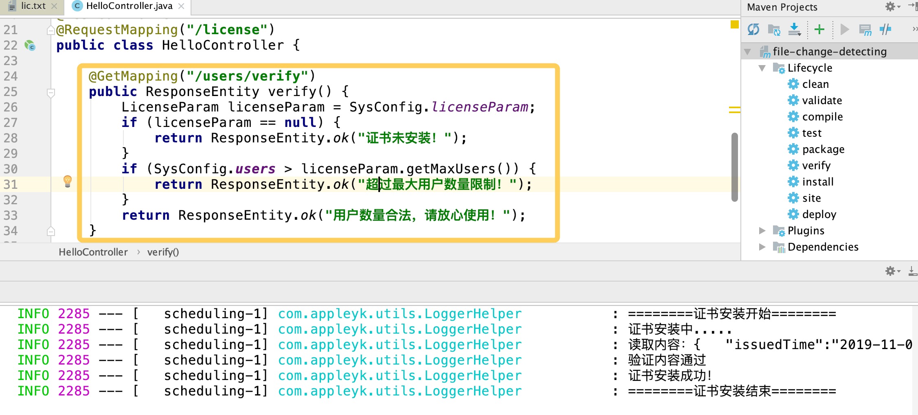
Task: Expand the Dependencies node
Action: [x=762, y=247]
